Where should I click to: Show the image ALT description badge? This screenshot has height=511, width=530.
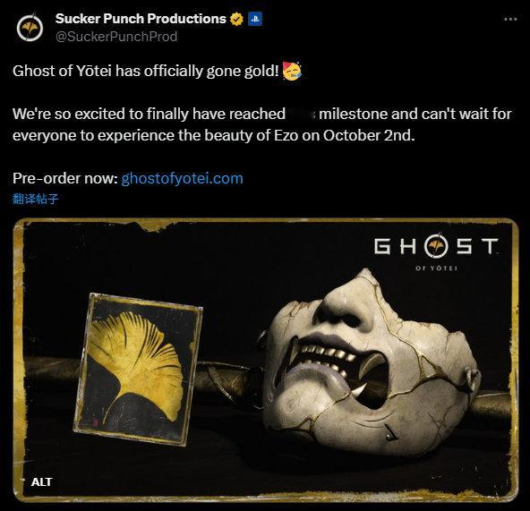41,481
